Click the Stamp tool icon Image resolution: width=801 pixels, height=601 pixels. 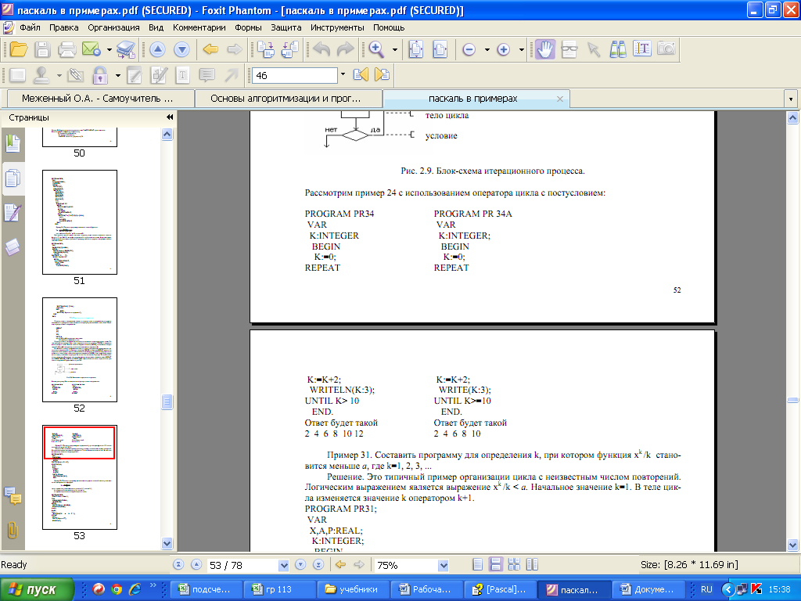click(41, 75)
